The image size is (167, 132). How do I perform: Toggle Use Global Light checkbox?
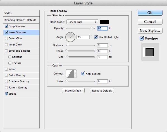96,37
